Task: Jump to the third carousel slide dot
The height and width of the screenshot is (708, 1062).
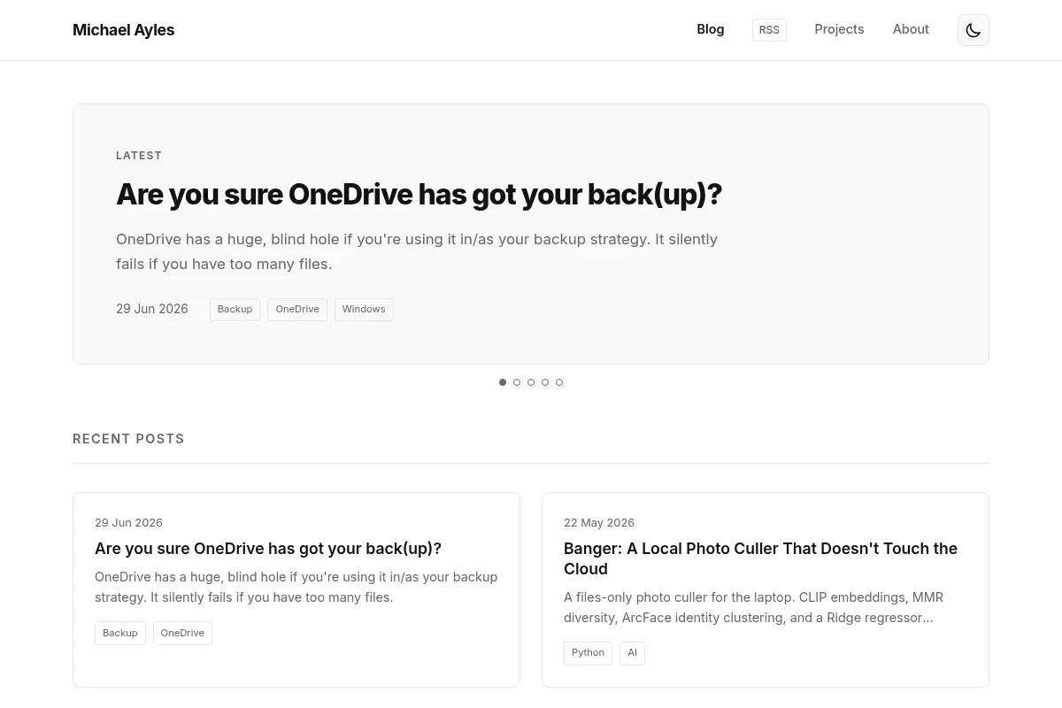Action: pyautogui.click(x=531, y=382)
